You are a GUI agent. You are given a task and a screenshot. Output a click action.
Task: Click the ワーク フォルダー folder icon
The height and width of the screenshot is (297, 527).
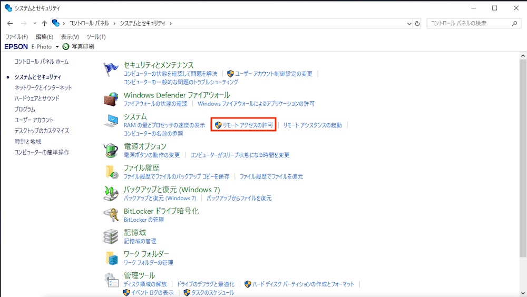point(111,258)
